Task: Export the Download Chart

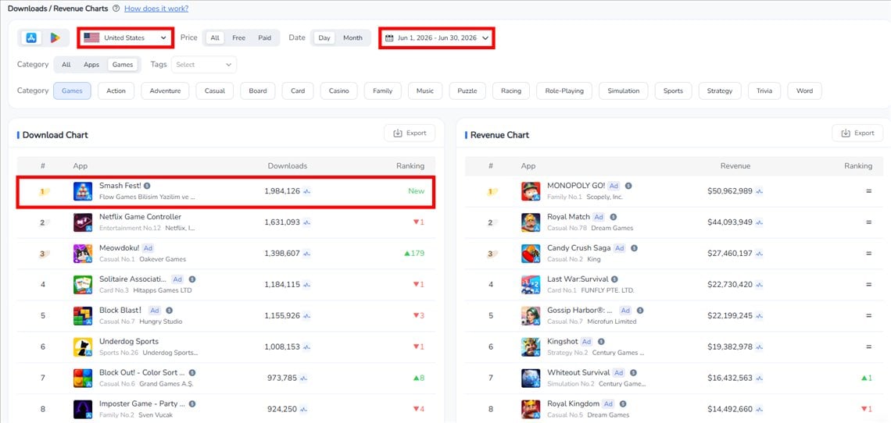Action: tap(410, 133)
